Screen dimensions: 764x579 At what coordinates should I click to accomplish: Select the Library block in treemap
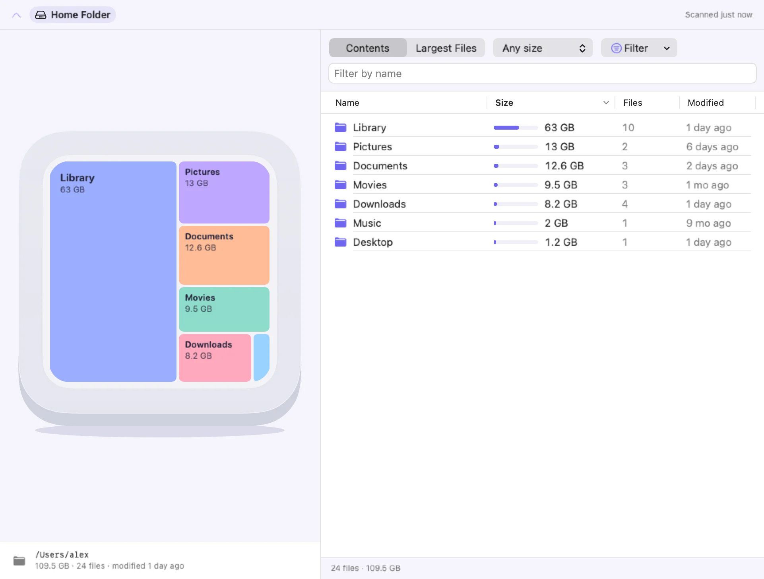click(x=113, y=272)
